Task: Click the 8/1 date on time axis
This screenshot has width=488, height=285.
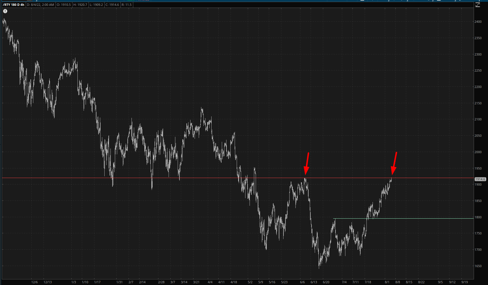Action: pyautogui.click(x=387, y=282)
